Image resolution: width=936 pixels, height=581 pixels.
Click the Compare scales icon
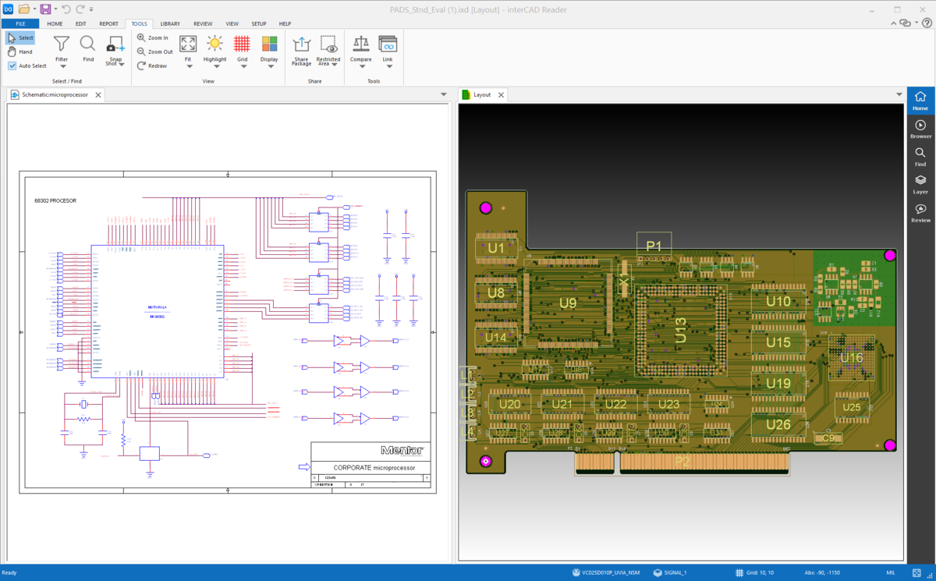click(x=361, y=44)
